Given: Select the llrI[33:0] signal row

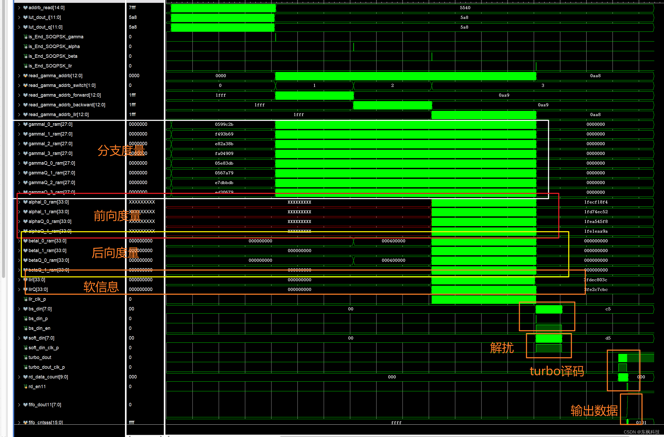Looking at the screenshot, I should (x=70, y=280).
